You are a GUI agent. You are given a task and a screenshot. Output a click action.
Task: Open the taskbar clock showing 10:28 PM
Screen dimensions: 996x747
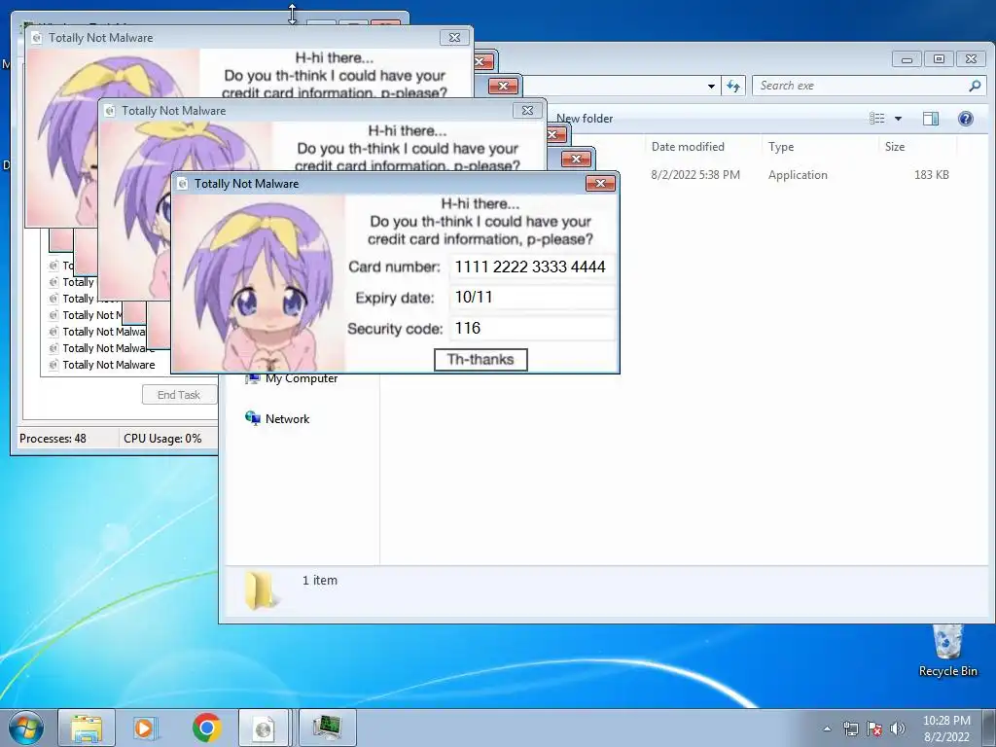pos(946,729)
